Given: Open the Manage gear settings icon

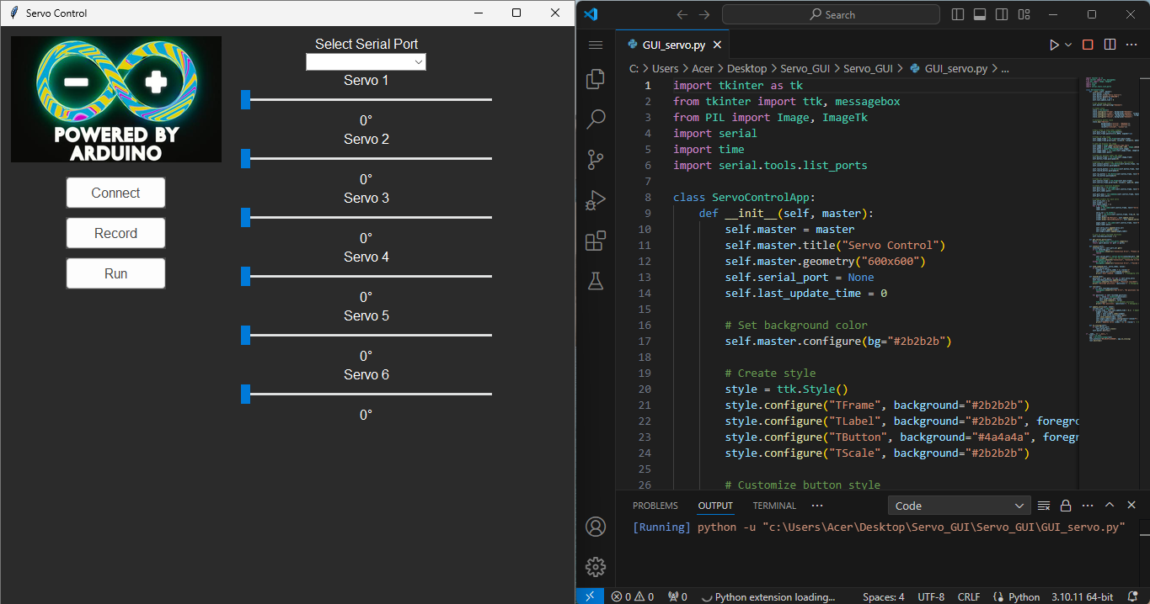Looking at the screenshot, I should [x=596, y=567].
